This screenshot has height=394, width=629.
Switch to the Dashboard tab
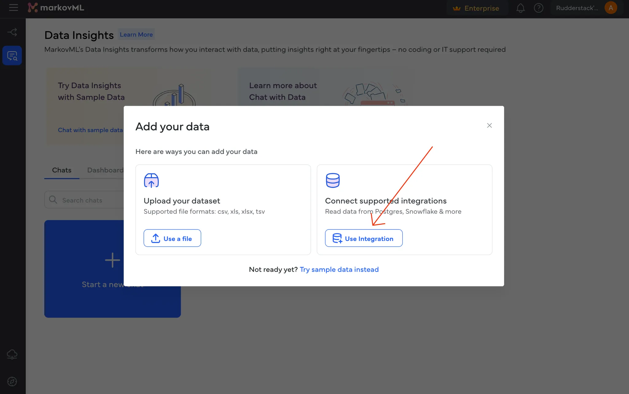point(105,170)
